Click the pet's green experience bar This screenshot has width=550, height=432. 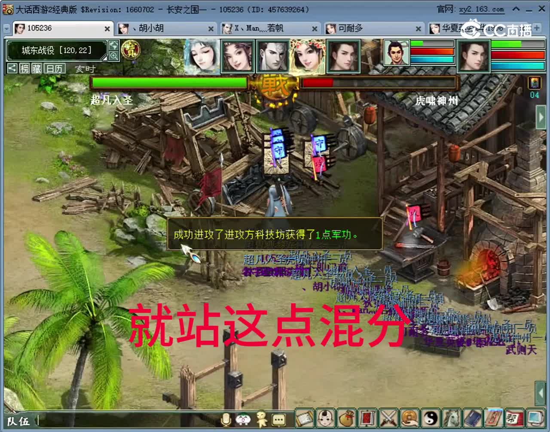coord(432,43)
